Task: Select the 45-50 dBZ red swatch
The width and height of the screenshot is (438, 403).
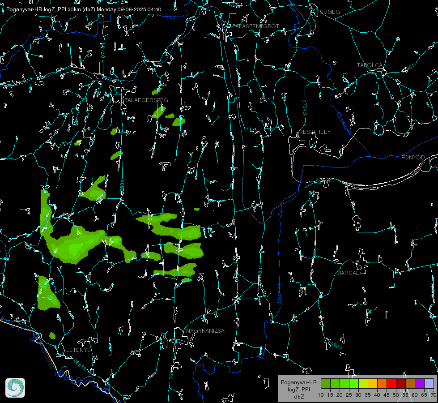Action: point(391,383)
